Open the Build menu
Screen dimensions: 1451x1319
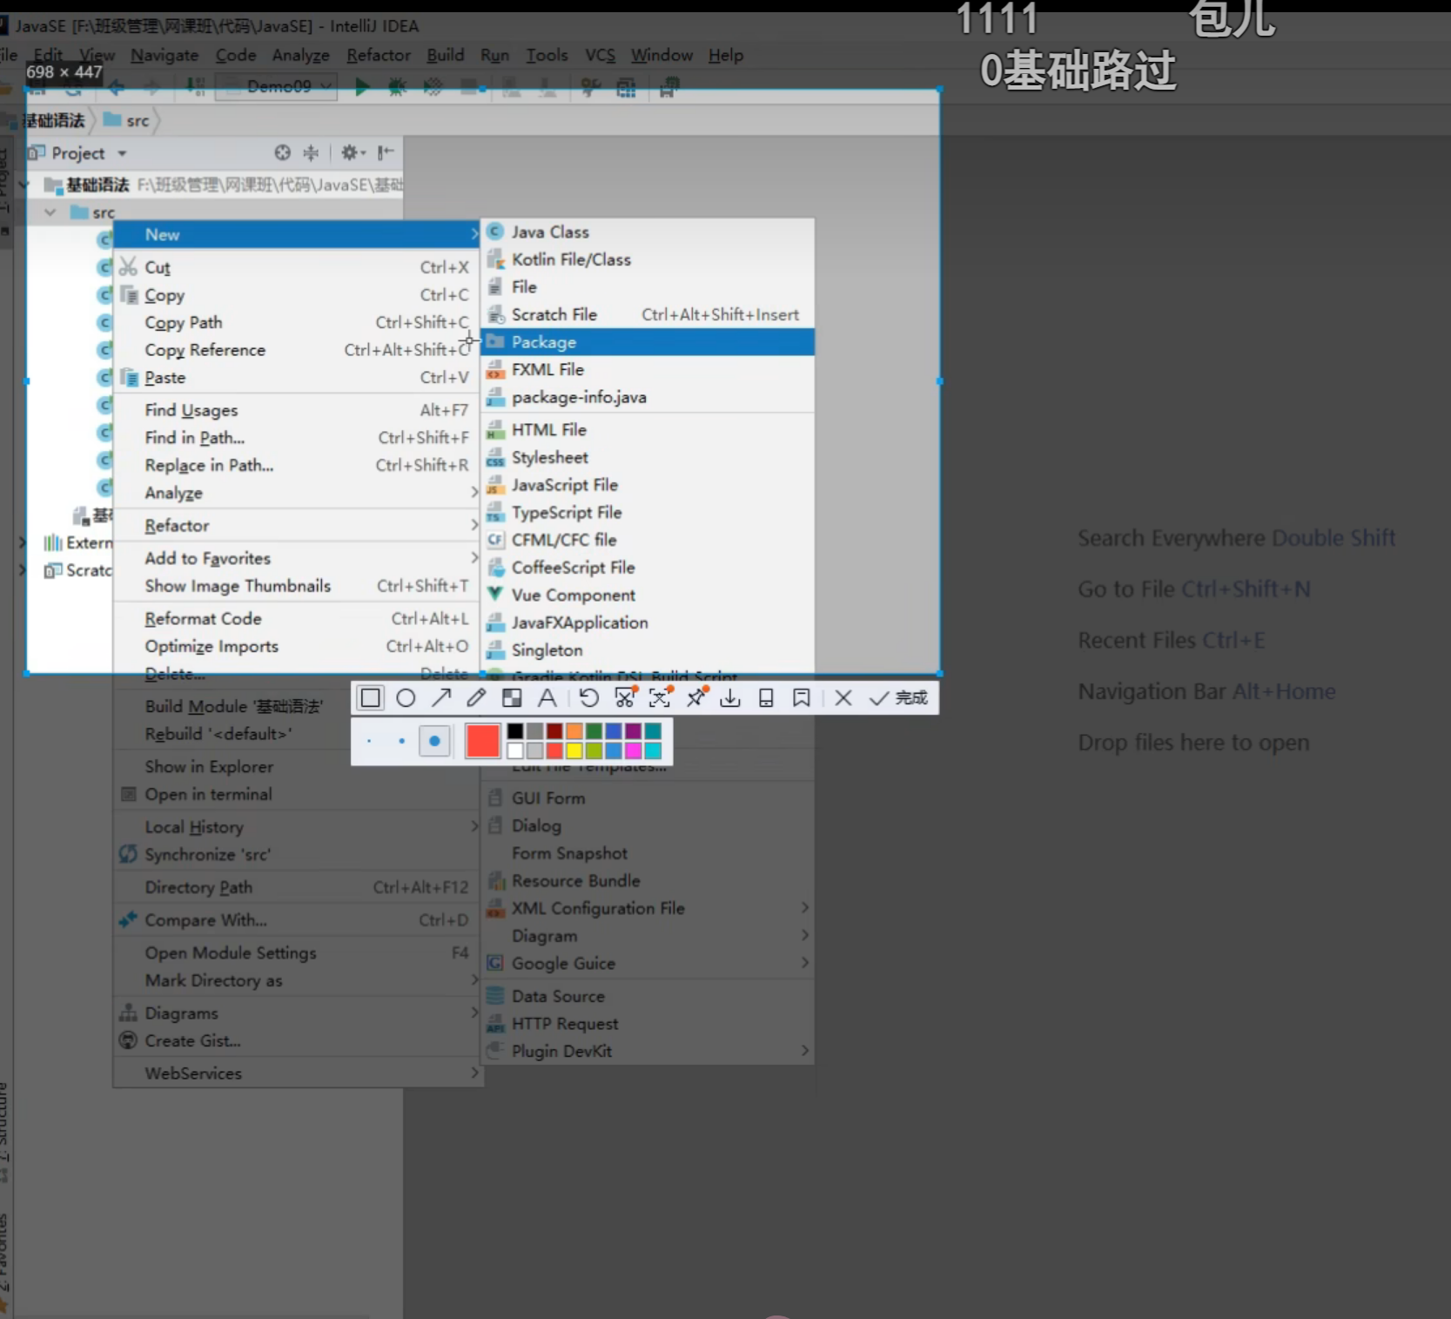pos(445,55)
